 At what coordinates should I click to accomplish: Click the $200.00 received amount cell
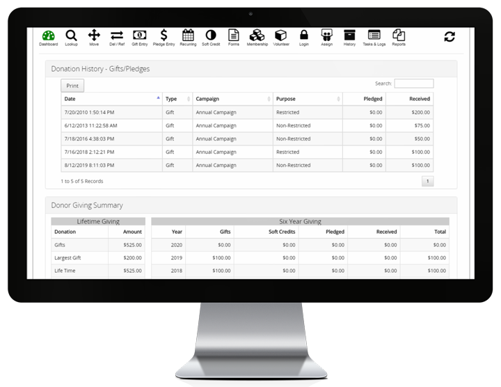410,112
